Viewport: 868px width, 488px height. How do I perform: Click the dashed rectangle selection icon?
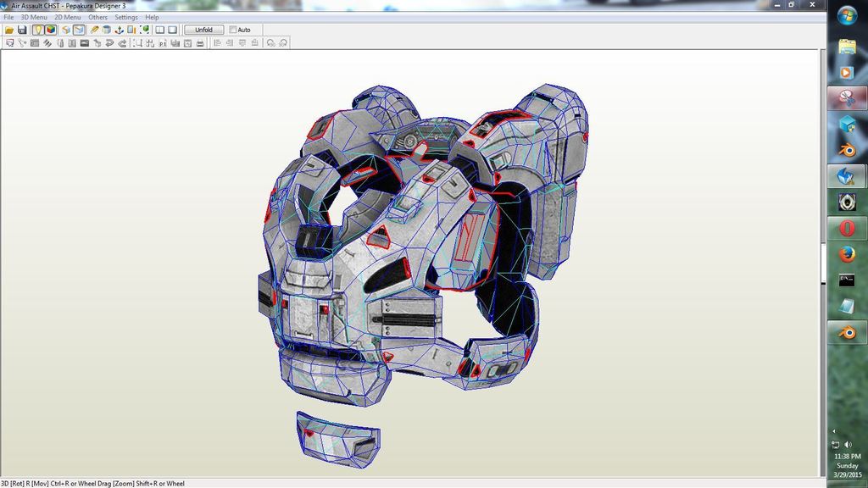[x=137, y=43]
